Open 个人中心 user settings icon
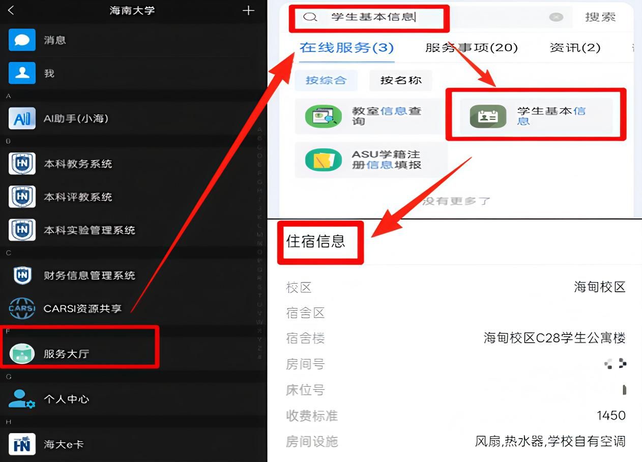The image size is (642, 462). [22, 399]
